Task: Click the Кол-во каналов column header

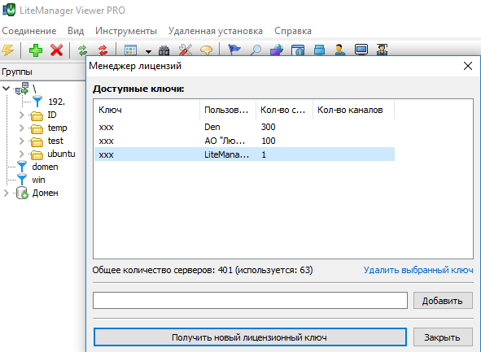Action: point(353,110)
